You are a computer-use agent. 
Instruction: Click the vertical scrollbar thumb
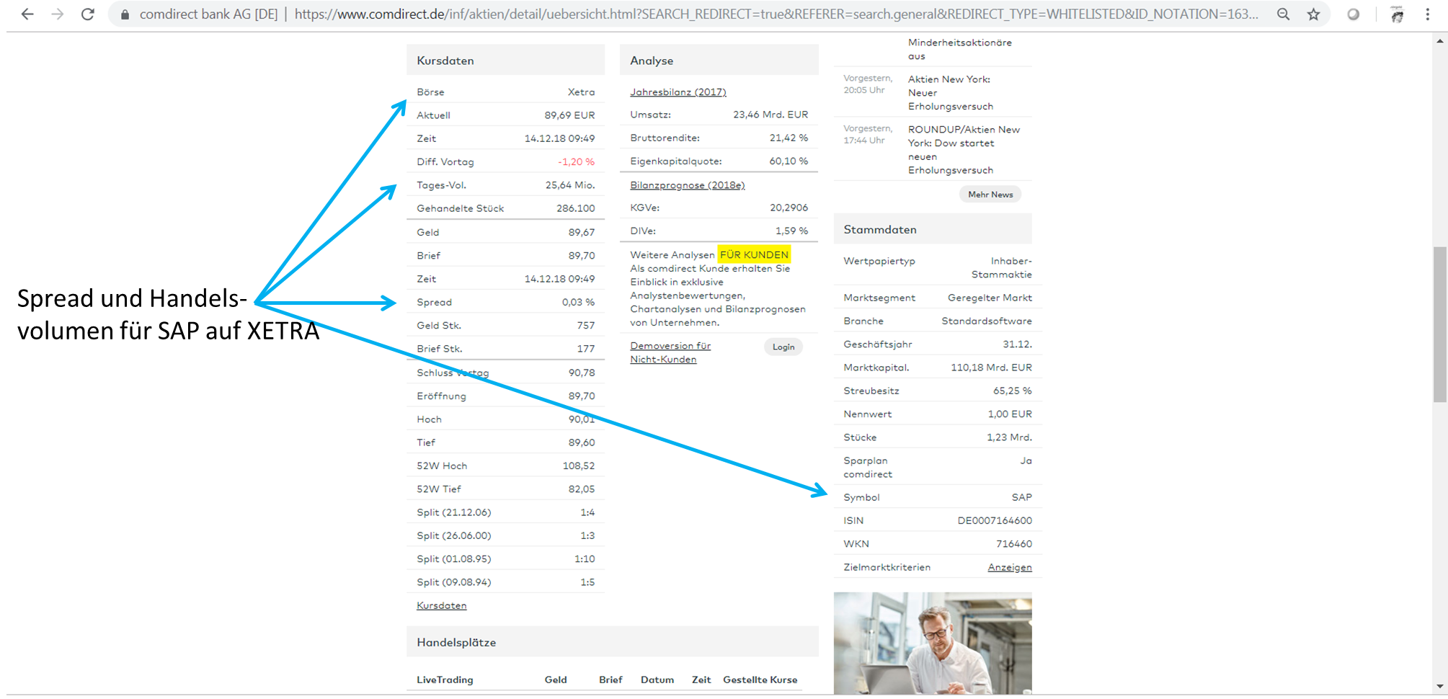[x=1439, y=324]
